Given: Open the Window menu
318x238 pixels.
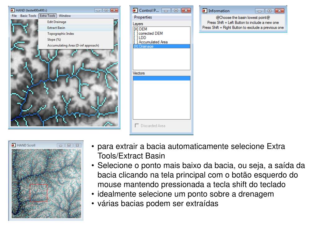Looking at the screenshot, I should (x=65, y=16).
